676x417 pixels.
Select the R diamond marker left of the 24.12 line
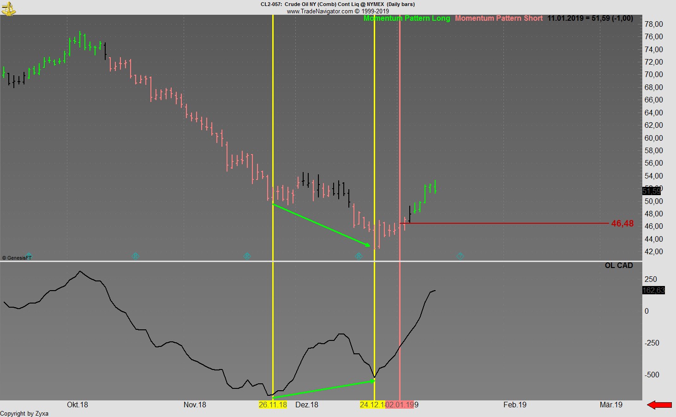tap(359, 256)
